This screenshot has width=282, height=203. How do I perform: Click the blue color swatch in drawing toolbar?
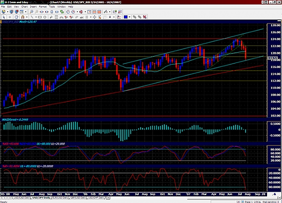pos(126,17)
